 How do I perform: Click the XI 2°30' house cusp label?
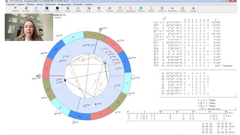[59, 36]
